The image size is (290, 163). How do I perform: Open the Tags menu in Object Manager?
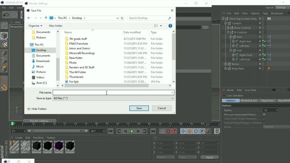[x=265, y=13]
